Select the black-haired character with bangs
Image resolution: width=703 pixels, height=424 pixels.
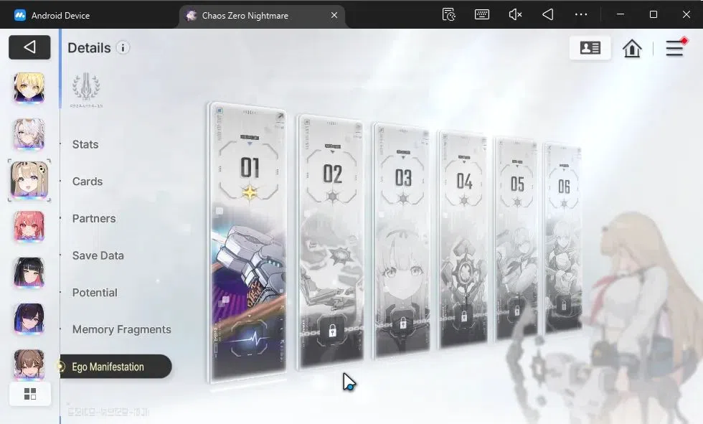tap(29, 273)
